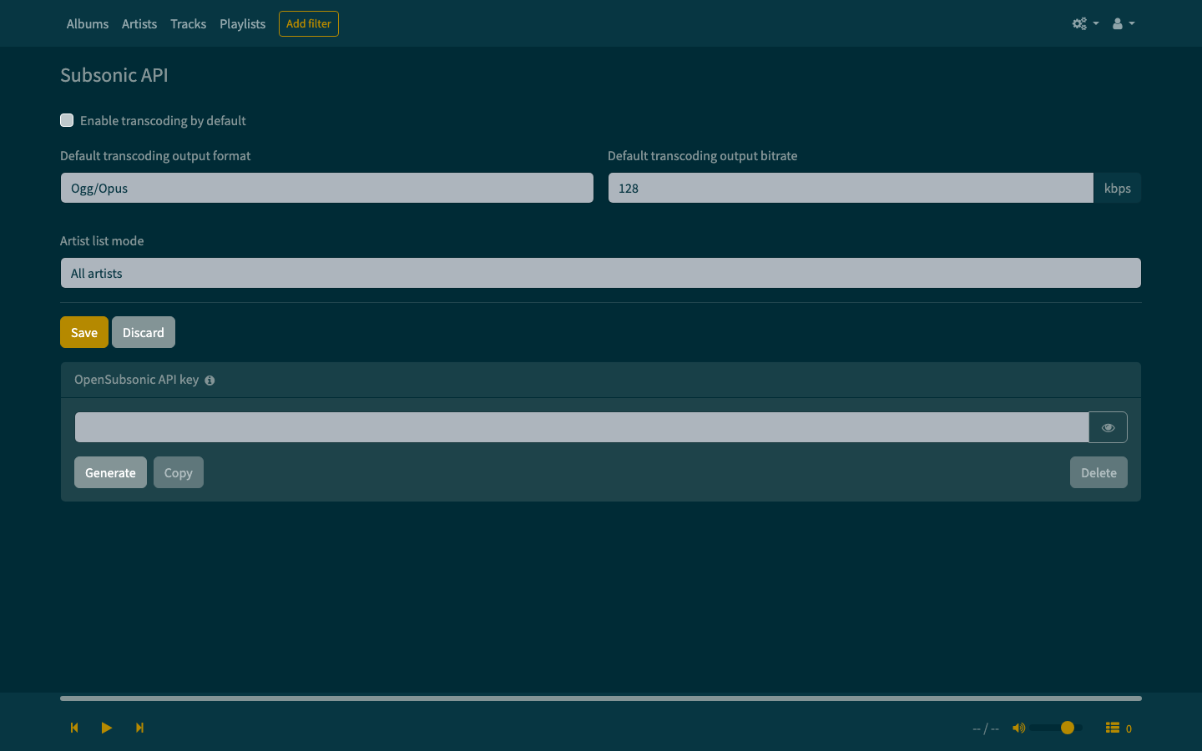
Task: Adjust the volume slider knob
Action: [1068, 728]
